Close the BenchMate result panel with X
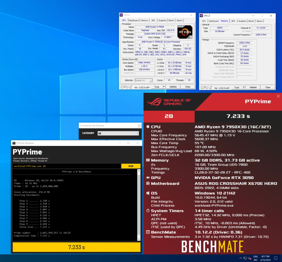282x262 pixels. 278,96
